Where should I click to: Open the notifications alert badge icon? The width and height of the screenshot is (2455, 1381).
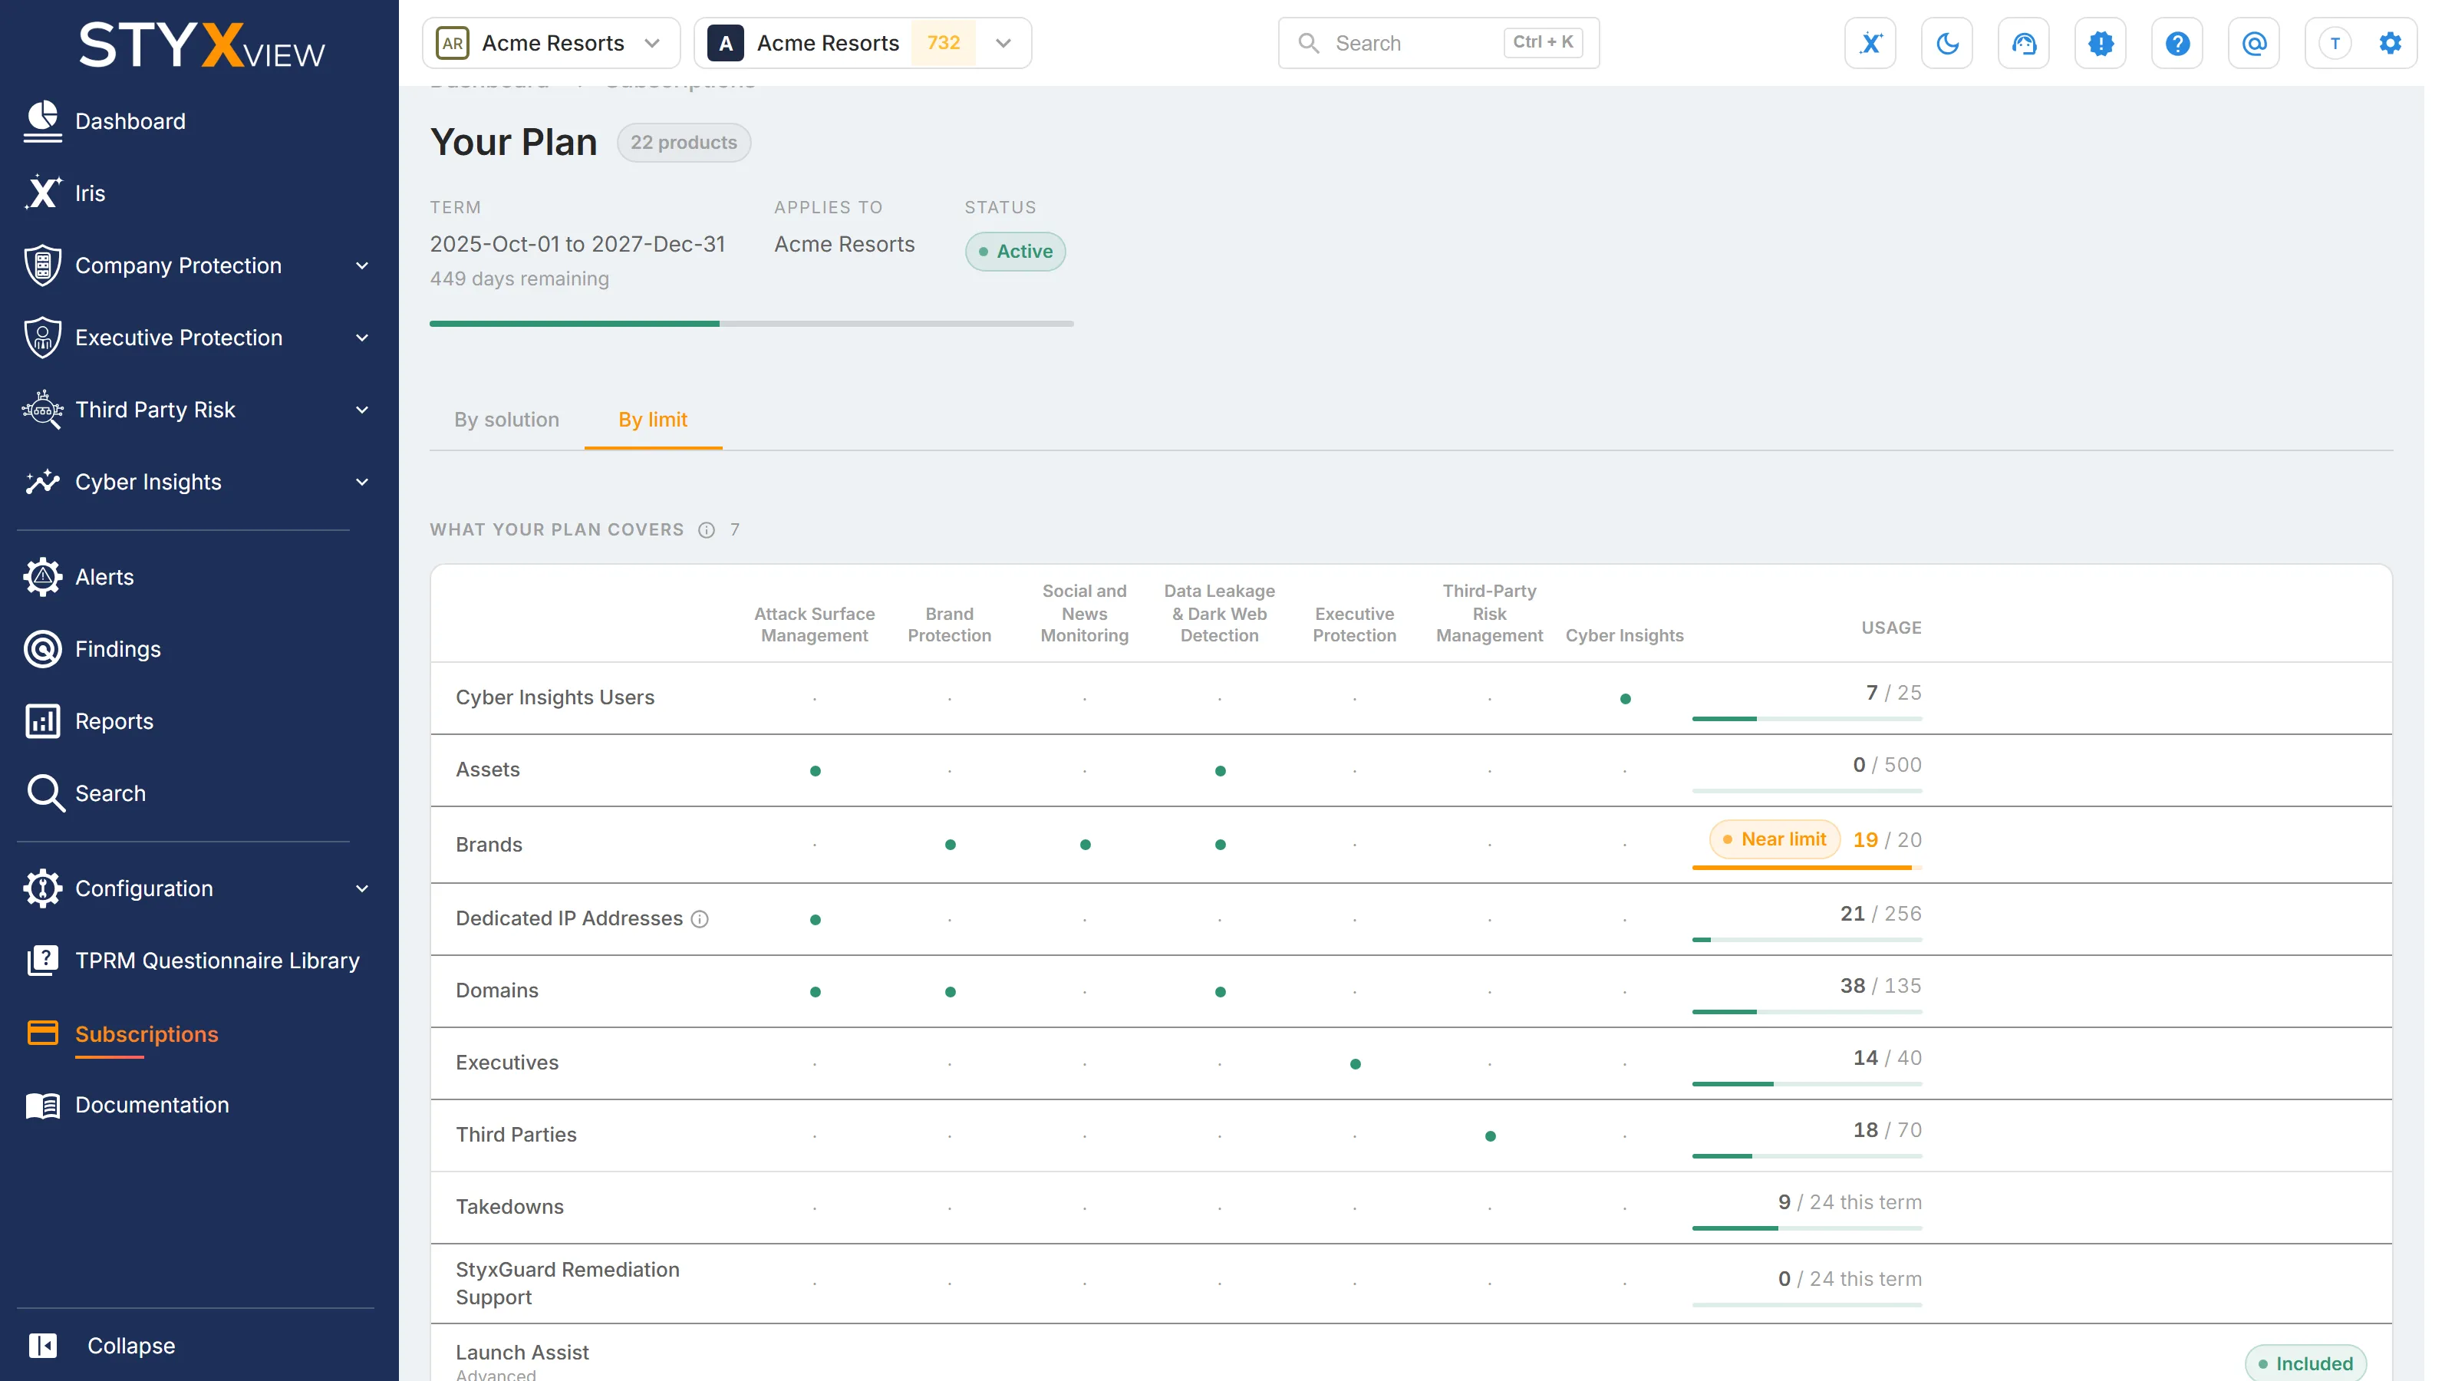tap(2101, 43)
